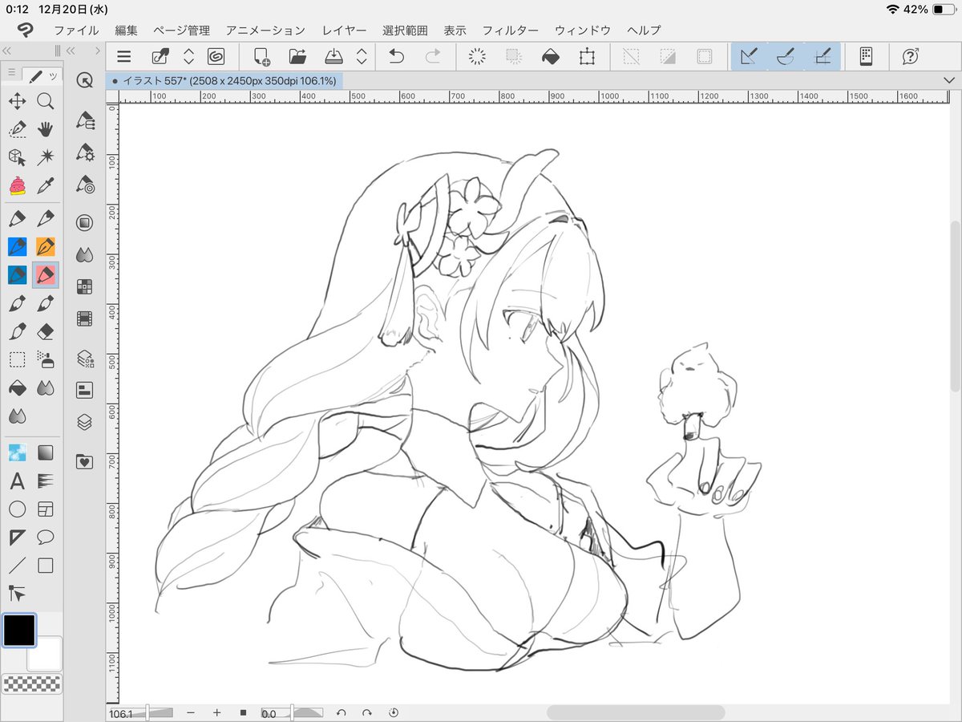This screenshot has width=962, height=722.
Task: Open the Quick Access palette icon
Action: (x=85, y=80)
